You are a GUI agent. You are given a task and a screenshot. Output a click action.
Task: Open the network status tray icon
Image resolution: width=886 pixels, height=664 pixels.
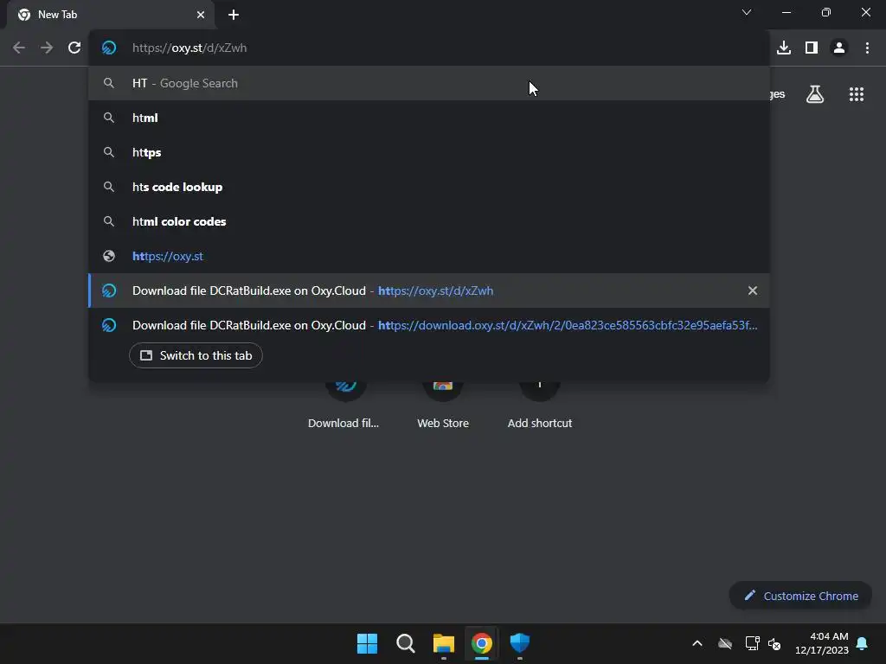pyautogui.click(x=752, y=643)
